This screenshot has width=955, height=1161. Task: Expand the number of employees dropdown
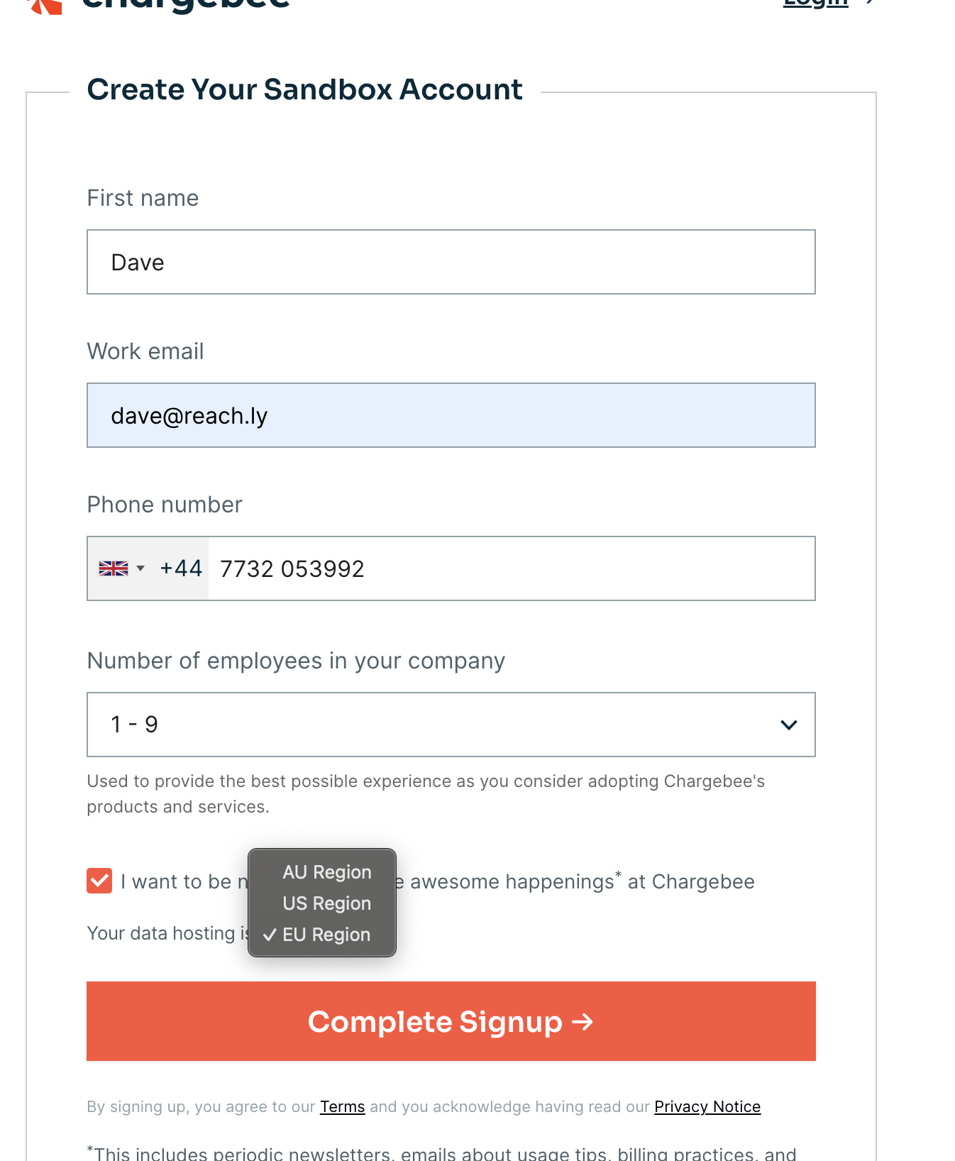[451, 725]
